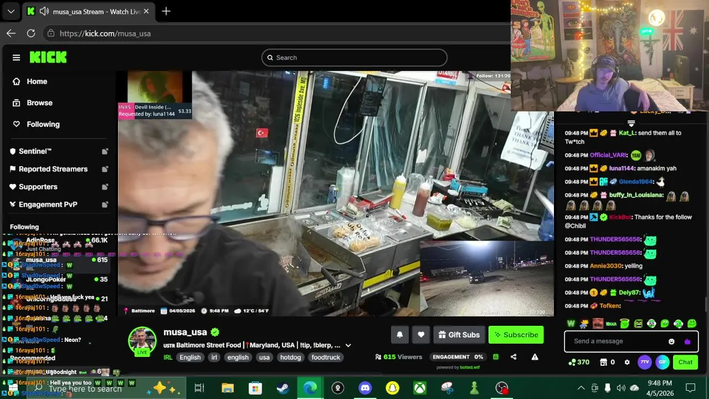Select the hotdog tag
Image resolution: width=709 pixels, height=399 pixels.
pos(290,357)
